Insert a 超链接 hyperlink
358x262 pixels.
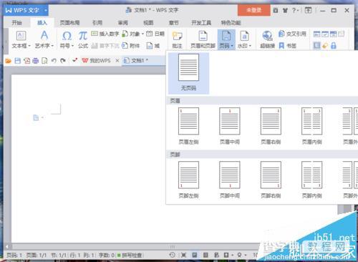point(267,39)
